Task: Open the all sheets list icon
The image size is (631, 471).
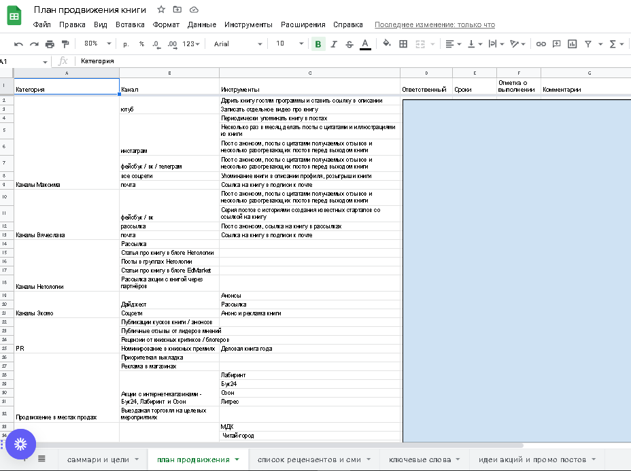Action: pyautogui.click(x=41, y=459)
